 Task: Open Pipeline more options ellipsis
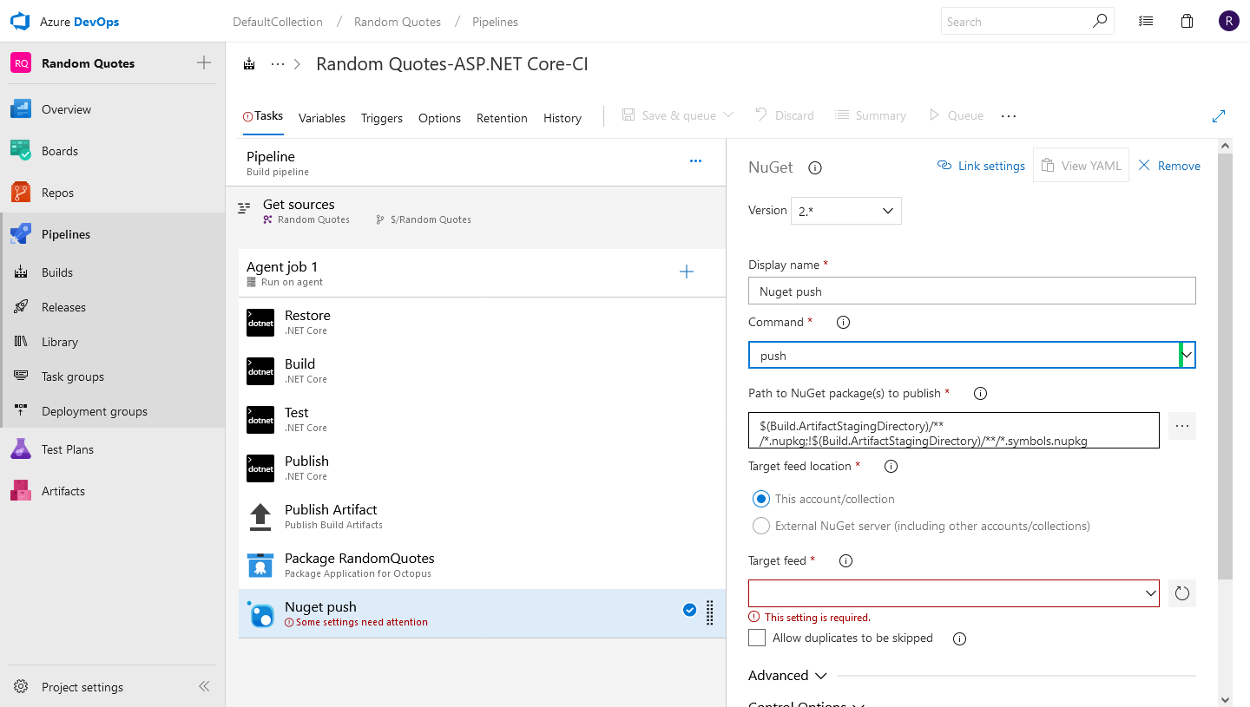695,160
